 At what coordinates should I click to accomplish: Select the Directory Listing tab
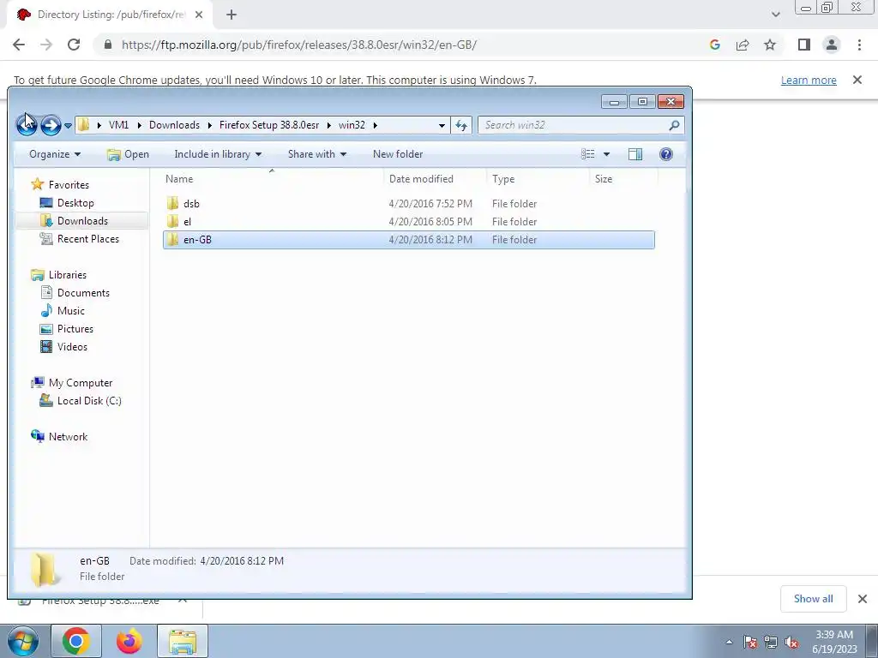click(x=111, y=15)
